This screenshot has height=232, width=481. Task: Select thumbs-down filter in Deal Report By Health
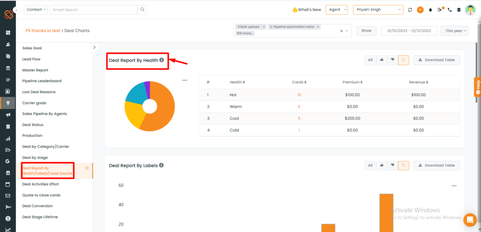coord(393,60)
